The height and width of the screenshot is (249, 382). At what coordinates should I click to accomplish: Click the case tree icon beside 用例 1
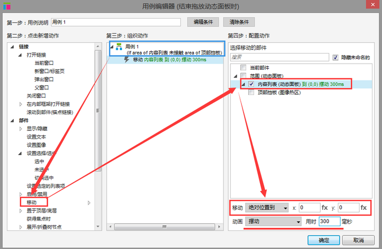click(x=119, y=47)
